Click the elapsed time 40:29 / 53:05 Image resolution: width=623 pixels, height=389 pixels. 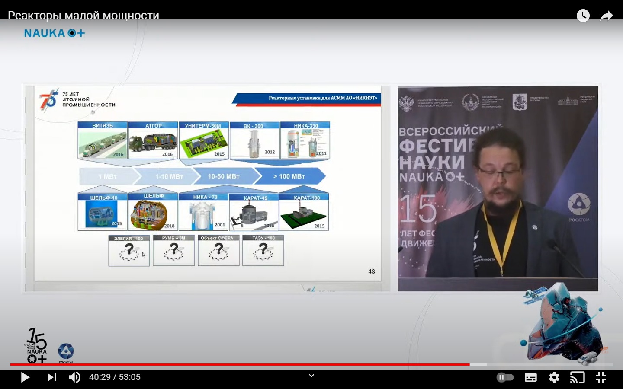tap(115, 377)
